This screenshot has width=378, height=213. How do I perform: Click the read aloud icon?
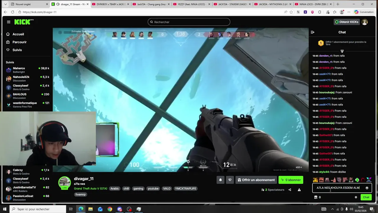(285, 12)
